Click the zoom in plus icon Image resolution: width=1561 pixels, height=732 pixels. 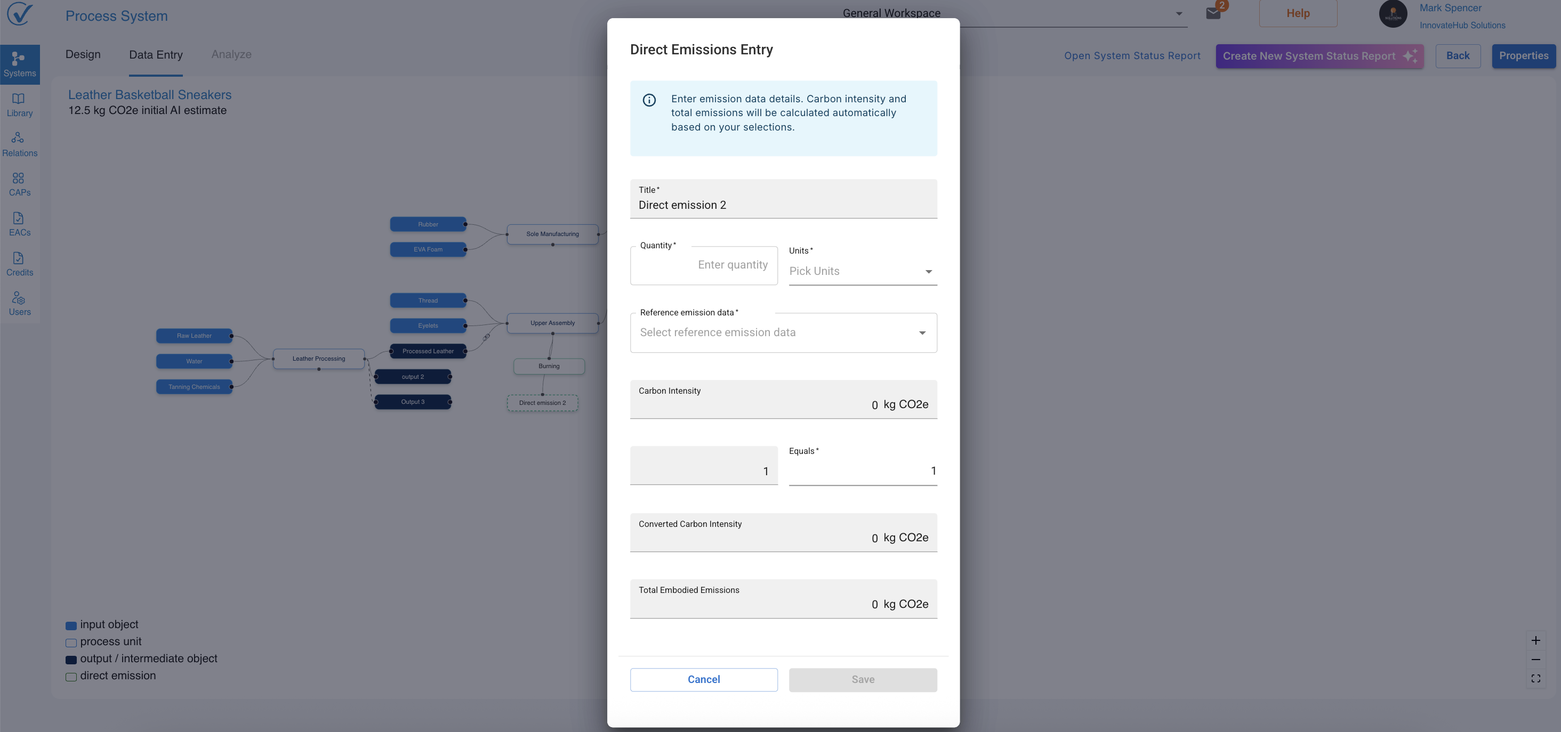[x=1535, y=640]
